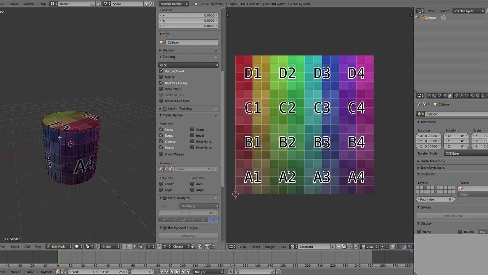Enable the Ambient Occlusion checkbox
The image size is (488, 275).
161,101
